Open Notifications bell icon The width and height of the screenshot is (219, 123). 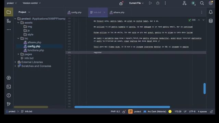click(x=211, y=12)
